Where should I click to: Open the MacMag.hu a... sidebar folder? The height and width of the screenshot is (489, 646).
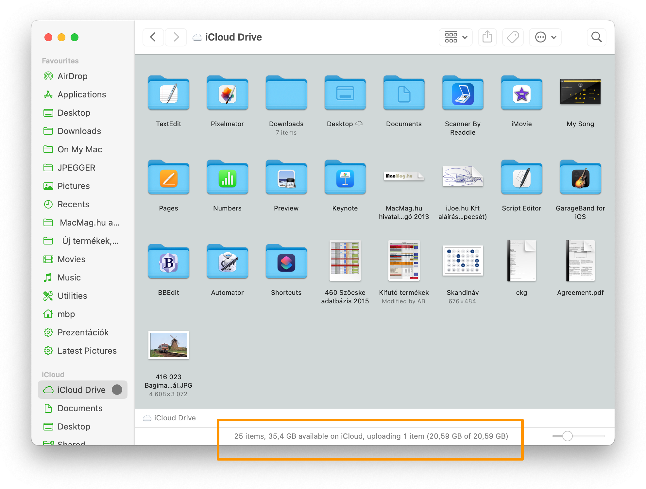(82, 223)
